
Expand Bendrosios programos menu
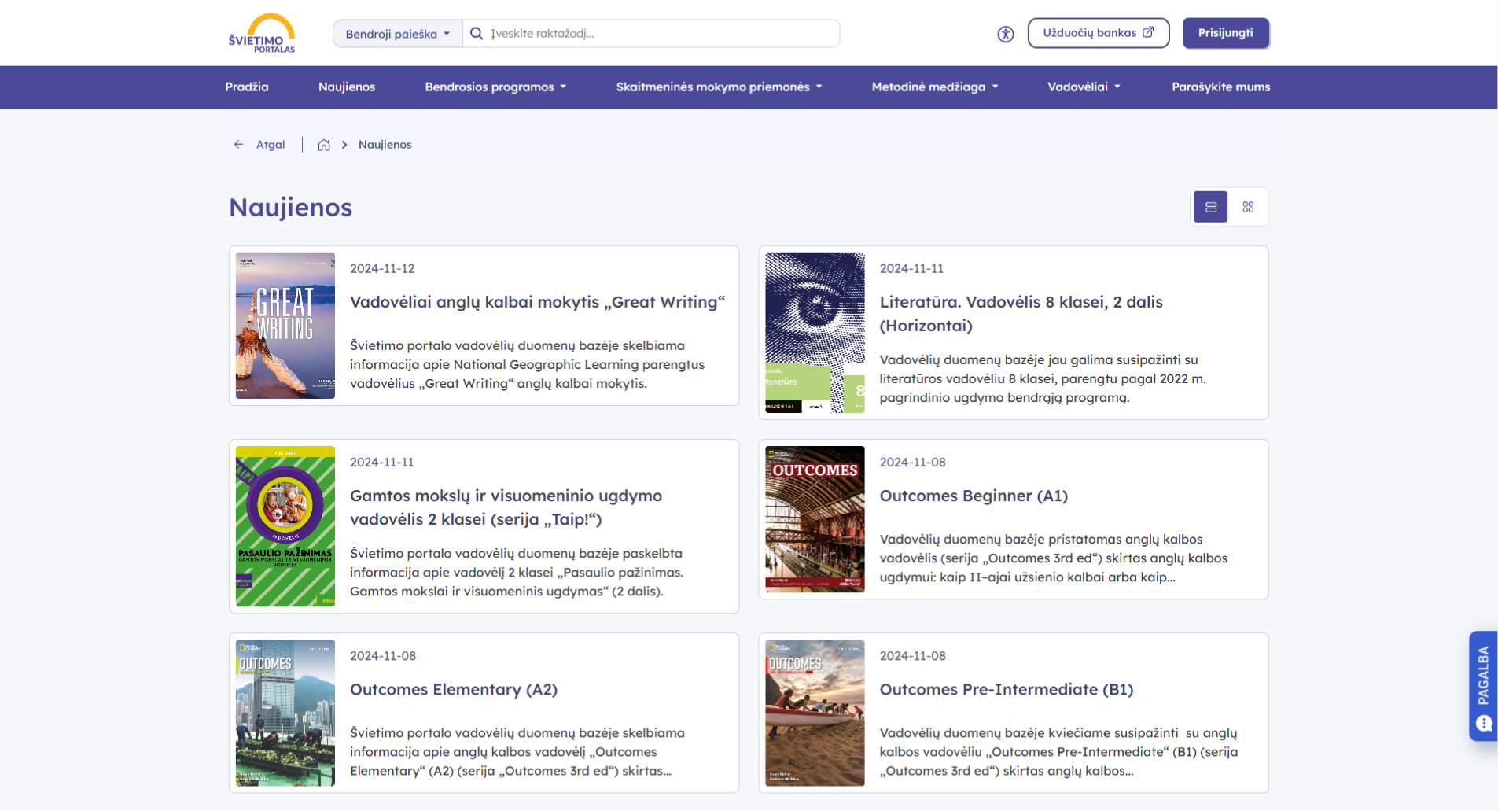tap(495, 87)
